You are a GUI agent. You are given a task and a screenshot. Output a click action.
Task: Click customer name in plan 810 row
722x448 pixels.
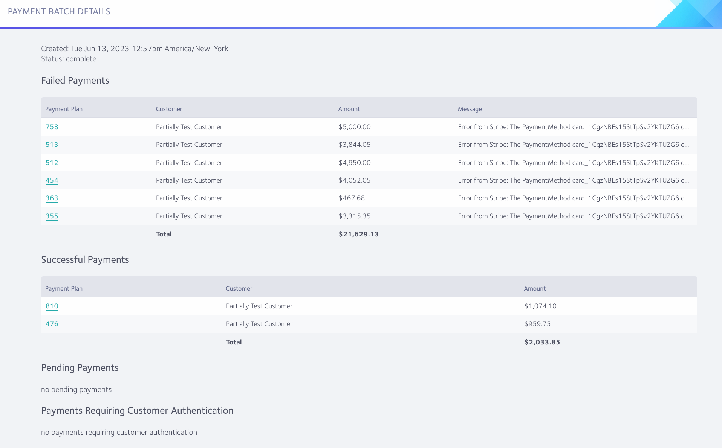tap(259, 306)
